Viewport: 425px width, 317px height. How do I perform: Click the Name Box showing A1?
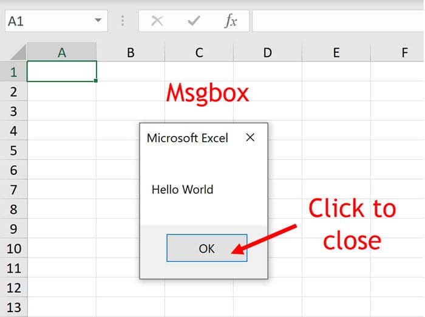tap(56, 21)
